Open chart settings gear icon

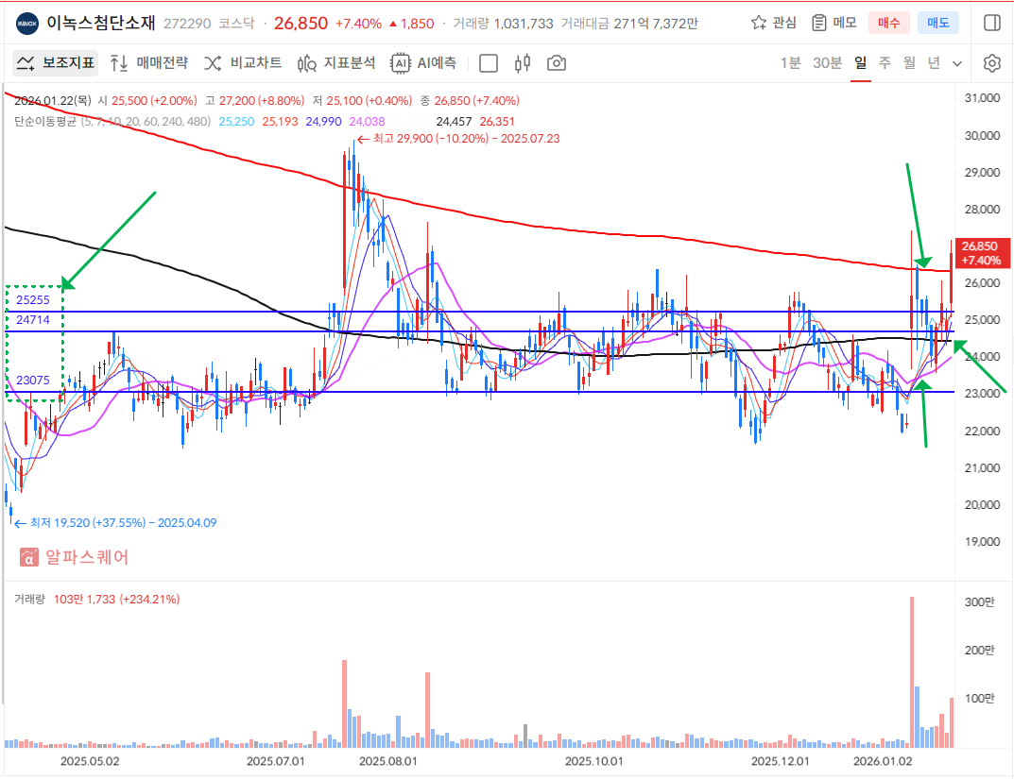(x=991, y=63)
